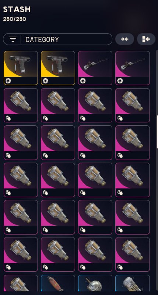Click the vertical stash scrollbar

tap(157, 132)
